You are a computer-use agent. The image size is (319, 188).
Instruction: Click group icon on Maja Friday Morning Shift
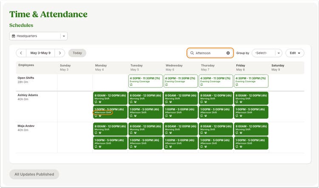pos(241,133)
